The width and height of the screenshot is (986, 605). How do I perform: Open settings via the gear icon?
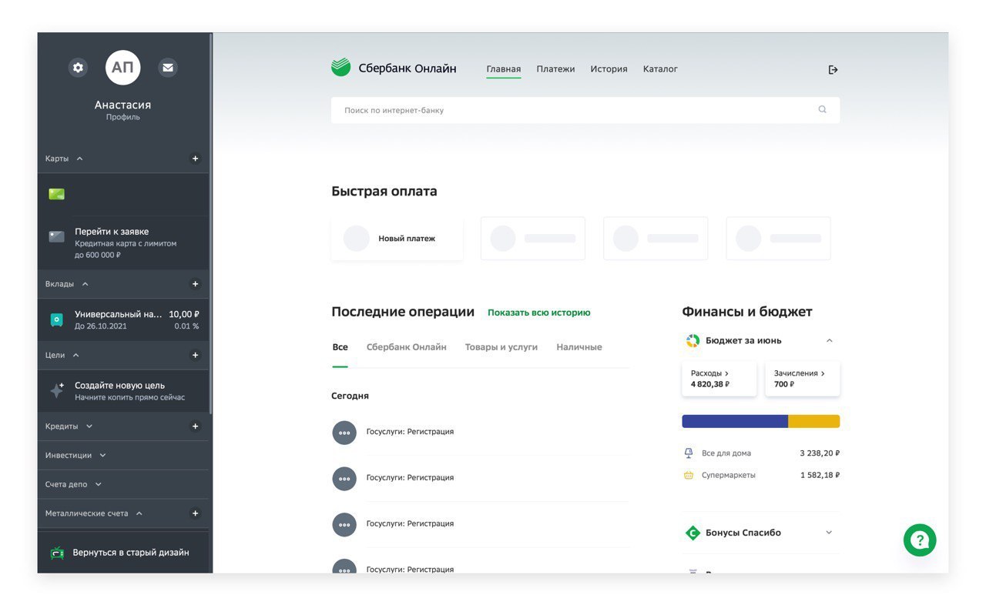click(78, 68)
